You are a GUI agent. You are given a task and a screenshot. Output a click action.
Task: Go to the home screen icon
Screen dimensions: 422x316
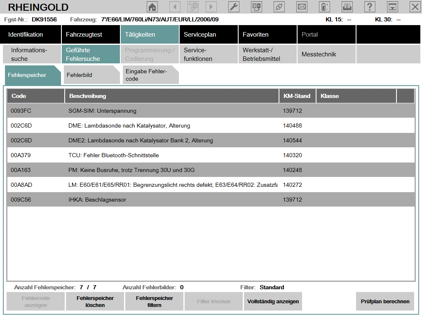coord(152,7)
